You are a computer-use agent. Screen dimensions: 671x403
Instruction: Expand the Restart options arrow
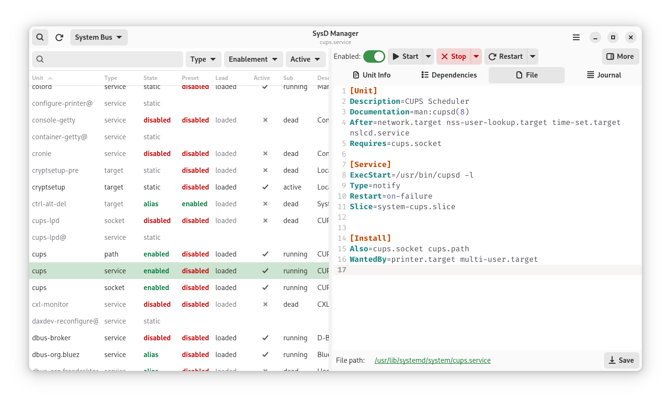click(533, 56)
